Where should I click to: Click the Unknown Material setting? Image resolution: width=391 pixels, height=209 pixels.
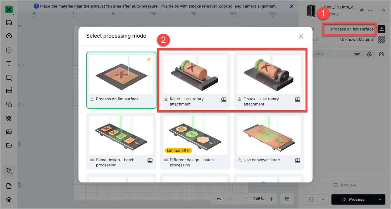357,40
